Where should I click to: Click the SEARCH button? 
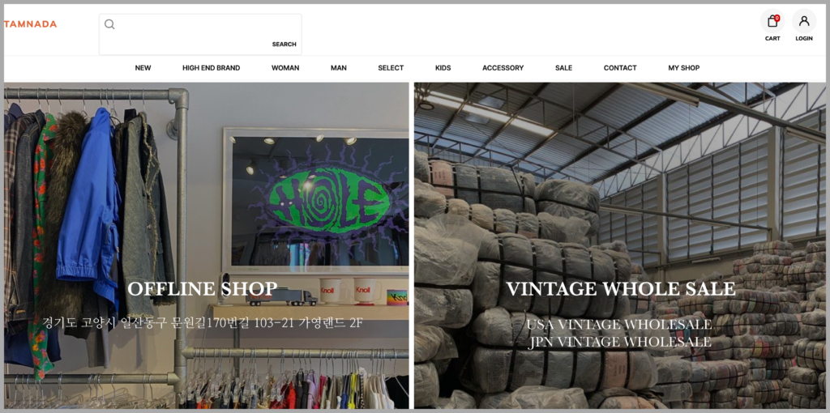tap(285, 45)
